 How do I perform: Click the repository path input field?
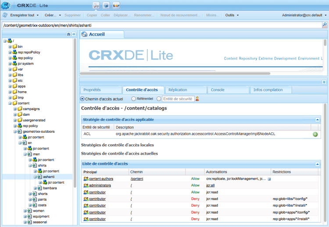[x=162, y=25]
